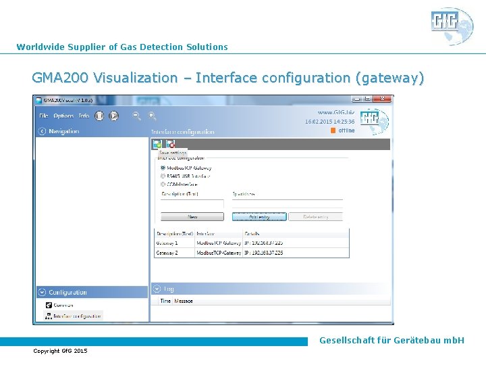Click the New button
486x365 pixels.
pos(192,217)
